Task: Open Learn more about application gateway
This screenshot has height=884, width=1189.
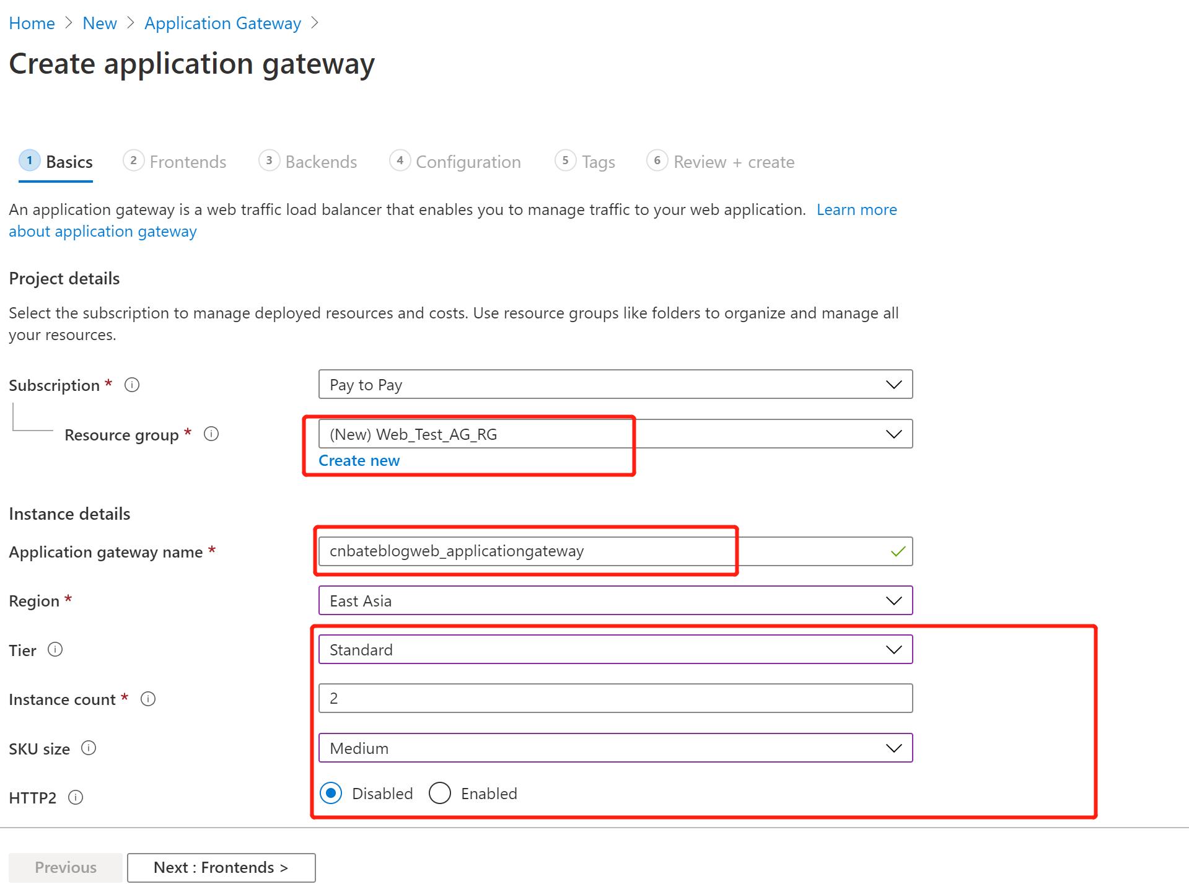Action: [x=856, y=209]
